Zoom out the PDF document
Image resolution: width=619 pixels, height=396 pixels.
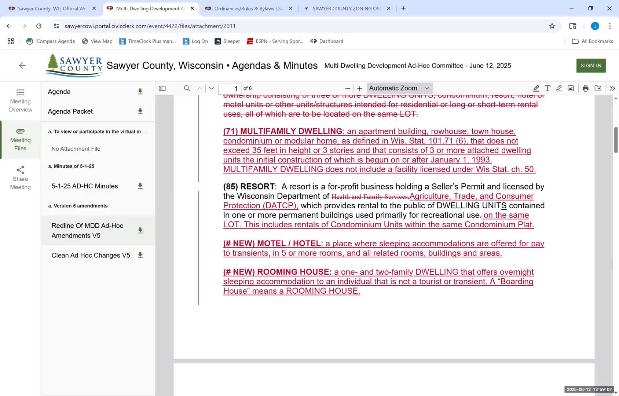[x=348, y=88]
